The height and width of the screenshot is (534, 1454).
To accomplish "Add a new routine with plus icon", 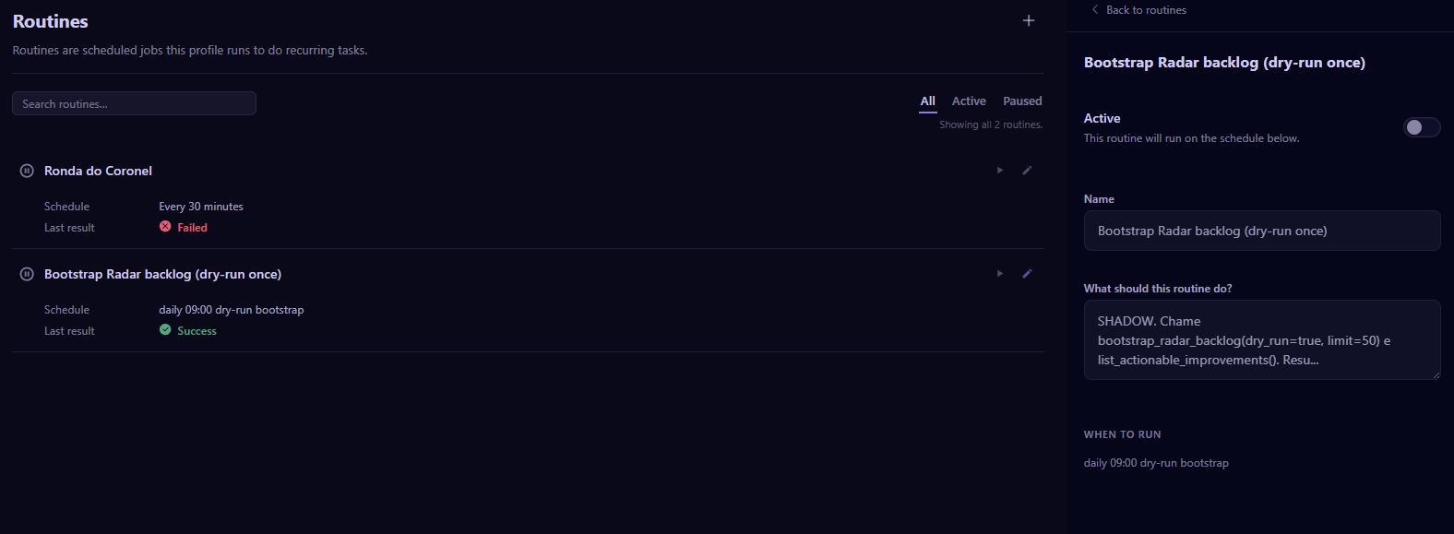I will pyautogui.click(x=1029, y=20).
